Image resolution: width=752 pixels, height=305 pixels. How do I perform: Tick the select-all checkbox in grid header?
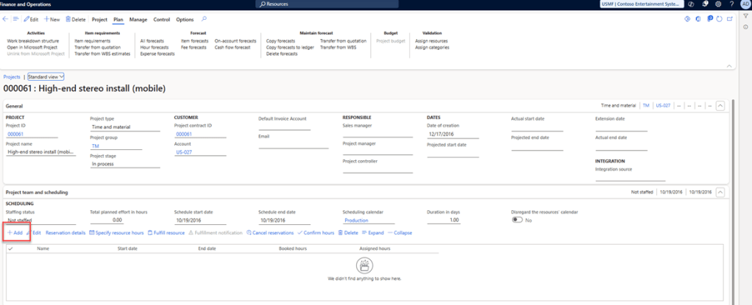pos(10,248)
